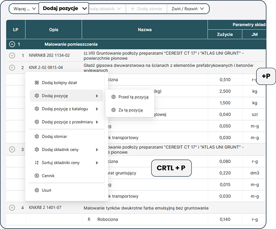Expand row 1 NNRNKB 202 1134-02
The image size is (276, 229).
12,55
